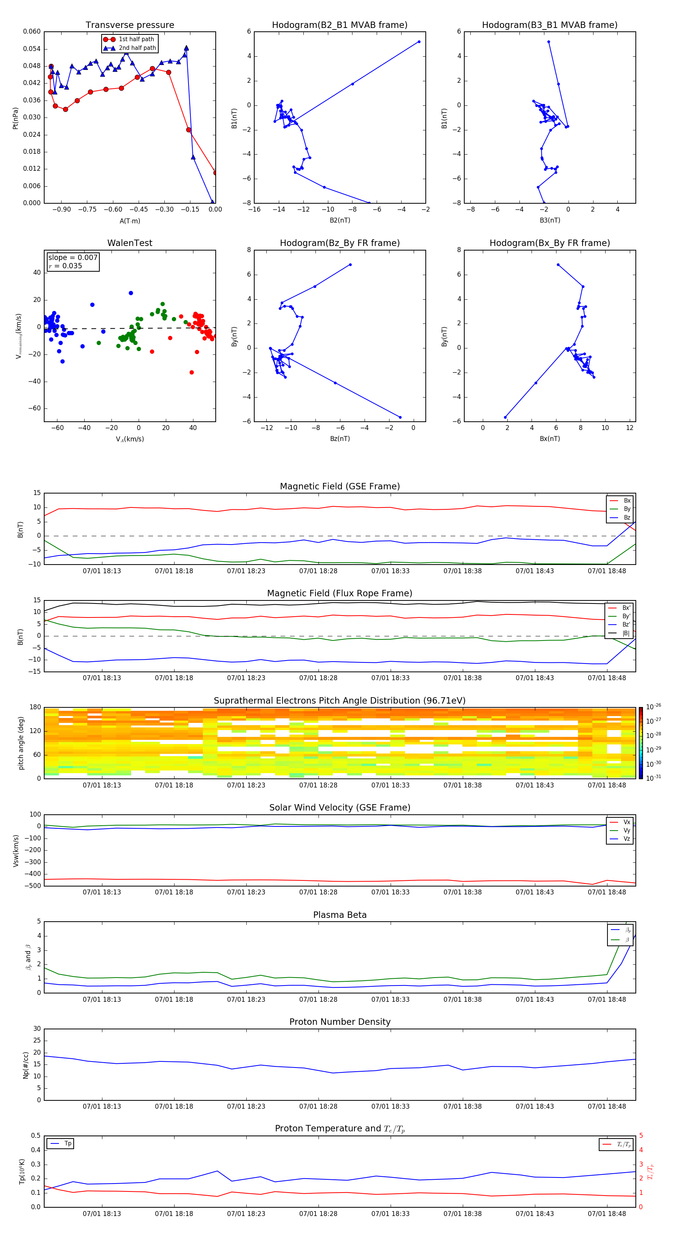The image size is (680, 1247).
Task: Click the 'Np(#/cc)' y-axis label
Action: click(26, 1065)
